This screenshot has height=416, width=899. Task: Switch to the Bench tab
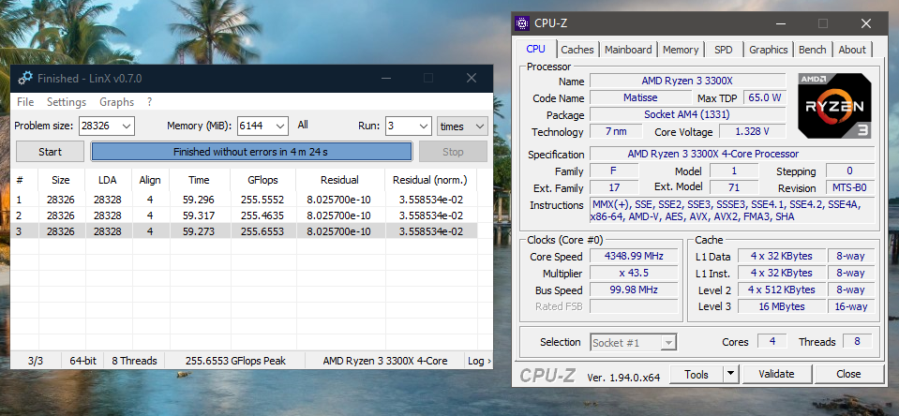(x=813, y=50)
